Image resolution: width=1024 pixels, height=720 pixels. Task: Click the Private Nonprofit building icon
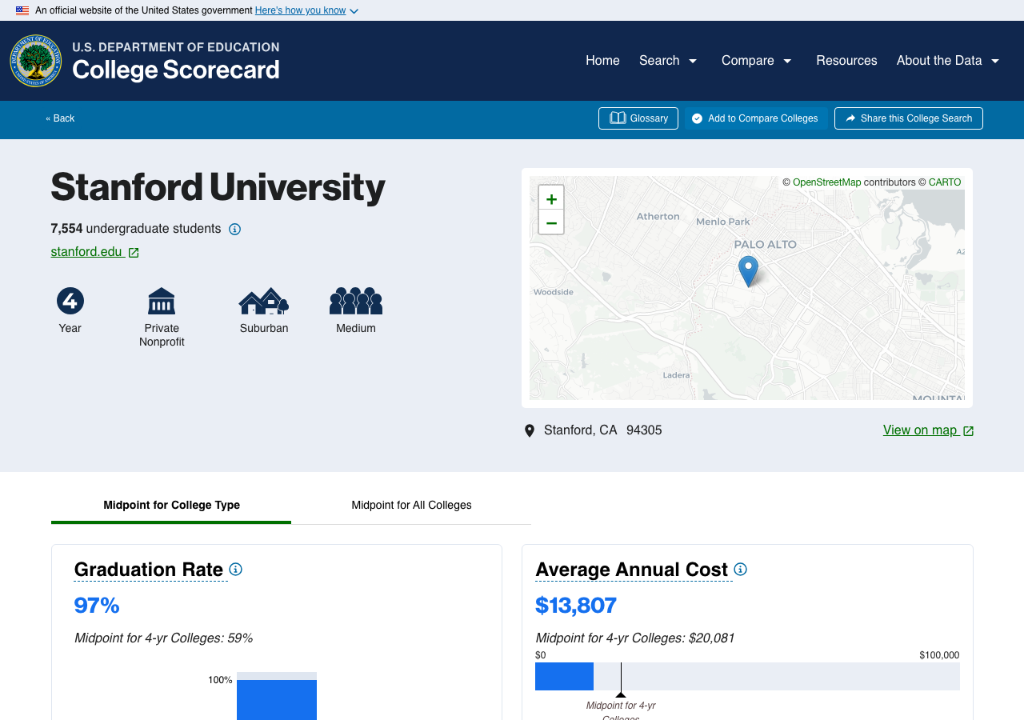tap(162, 302)
